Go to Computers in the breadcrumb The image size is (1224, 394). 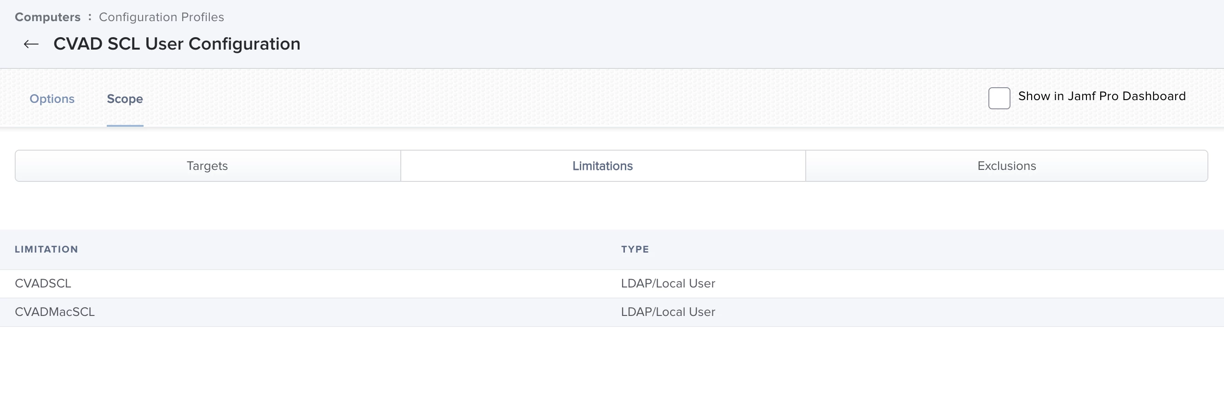47,17
